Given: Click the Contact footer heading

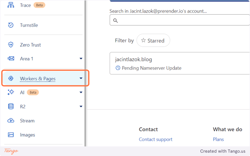Looking at the screenshot, I should point(148,129).
